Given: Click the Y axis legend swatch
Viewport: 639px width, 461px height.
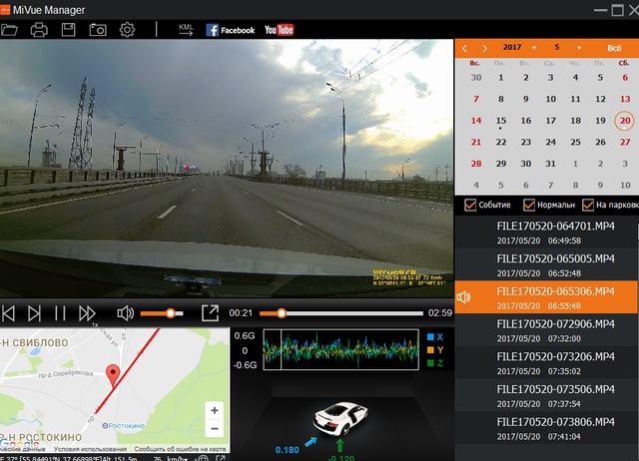Looking at the screenshot, I should (430, 350).
